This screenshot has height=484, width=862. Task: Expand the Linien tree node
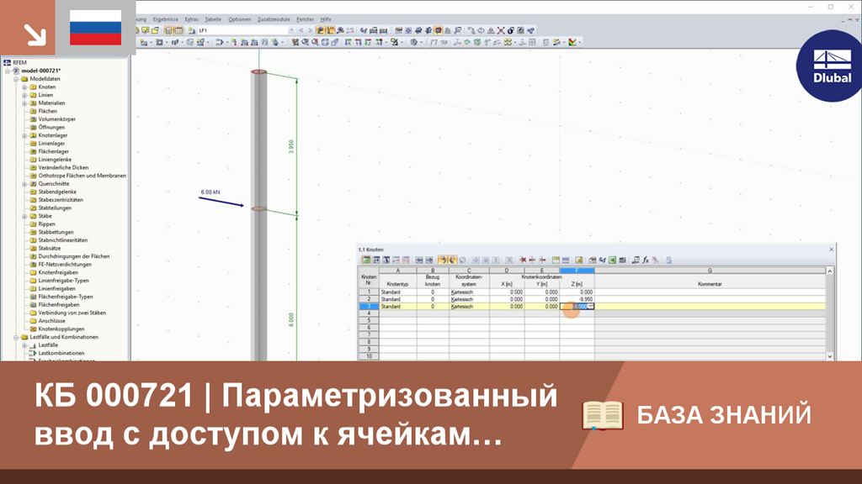click(x=24, y=95)
